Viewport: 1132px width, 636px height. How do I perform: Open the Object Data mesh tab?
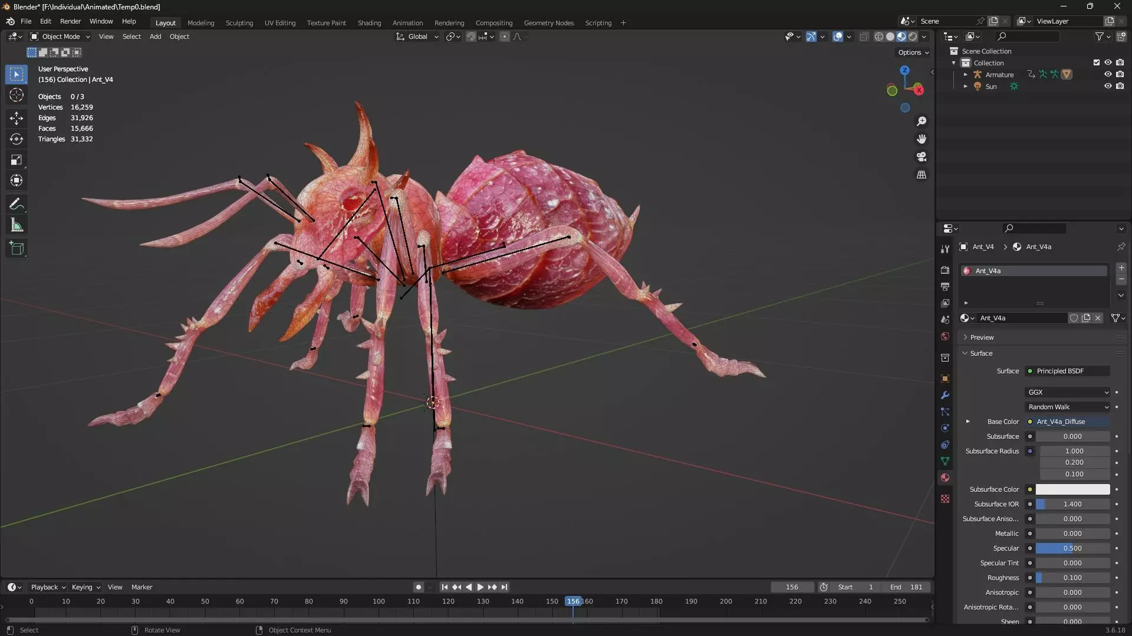click(945, 461)
